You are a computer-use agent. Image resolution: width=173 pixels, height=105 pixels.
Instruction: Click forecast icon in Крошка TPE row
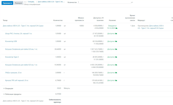pyautogui.click(x=116, y=80)
